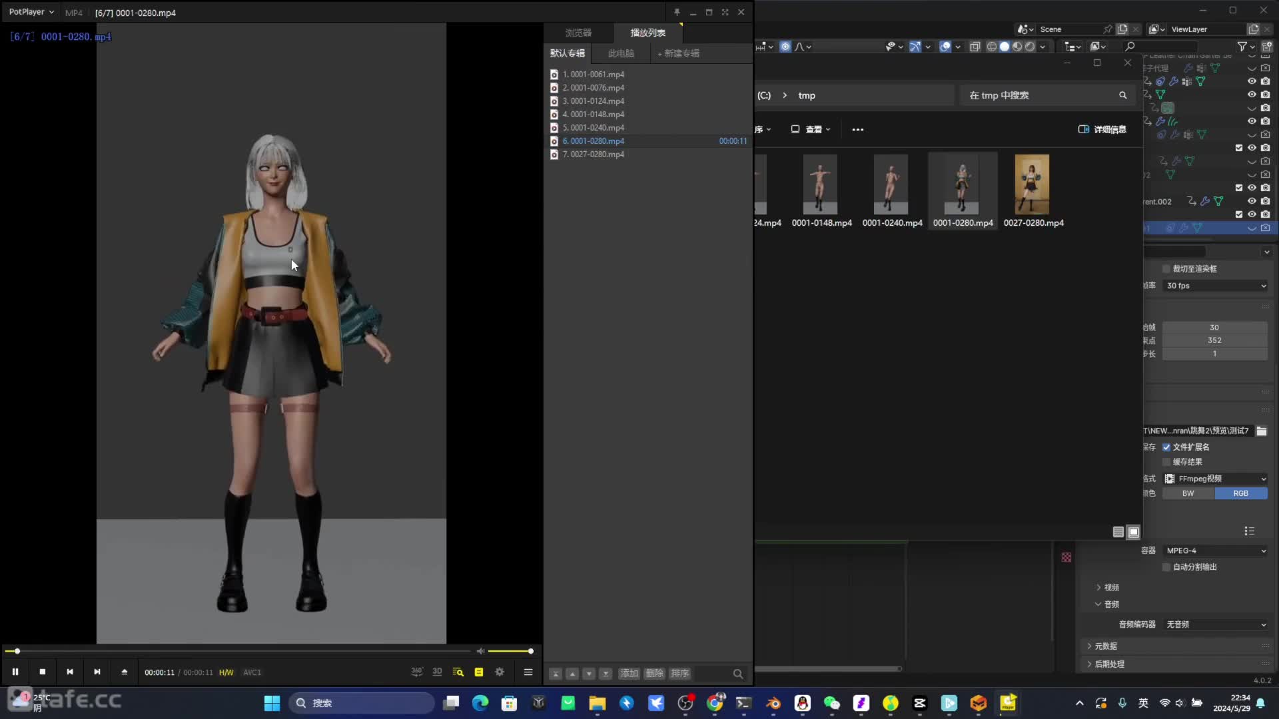Viewport: 1279px width, 719px height.
Task: Click the PotPlayer seek bar
Action: click(x=238, y=651)
